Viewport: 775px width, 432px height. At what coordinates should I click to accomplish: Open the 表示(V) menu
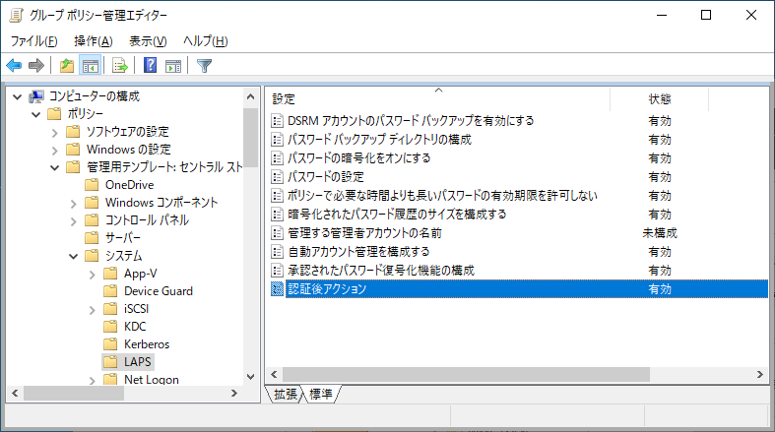(x=148, y=41)
